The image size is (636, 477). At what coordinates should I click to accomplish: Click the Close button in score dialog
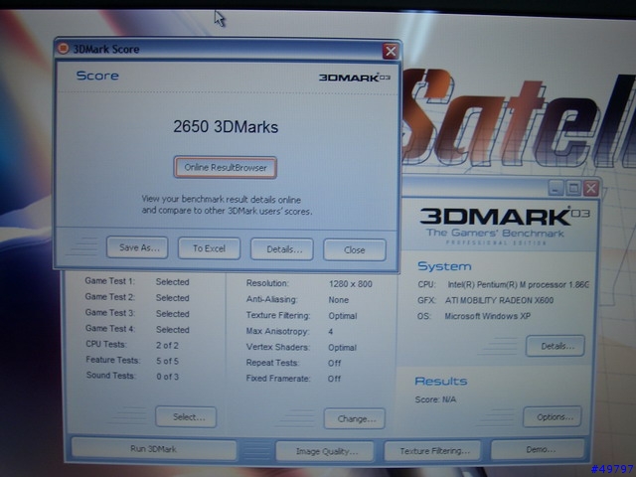(355, 249)
